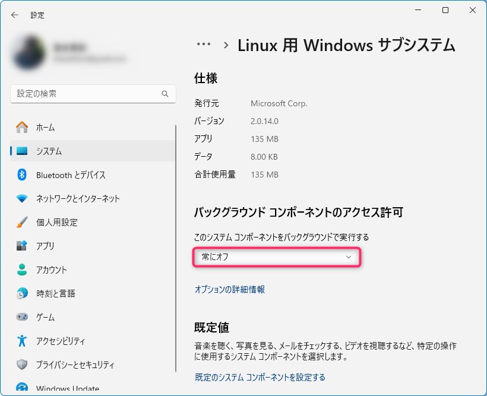Click the Time and Language clock icon
The width and height of the screenshot is (487, 396).
[22, 293]
